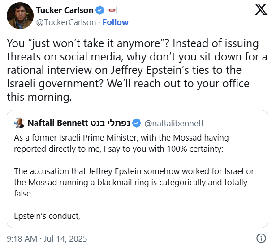The image size is (272, 247).
Task: Open the info icon beside the timestamp
Action: tap(261, 238)
